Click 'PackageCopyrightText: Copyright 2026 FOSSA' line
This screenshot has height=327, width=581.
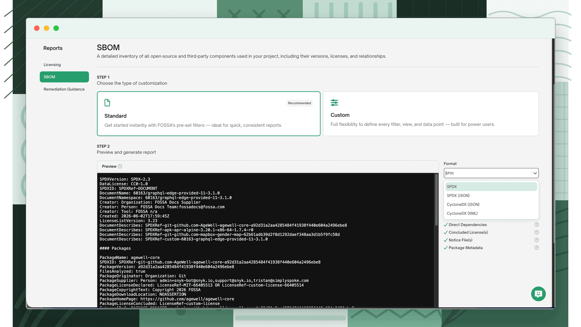pyautogui.click(x=150, y=290)
